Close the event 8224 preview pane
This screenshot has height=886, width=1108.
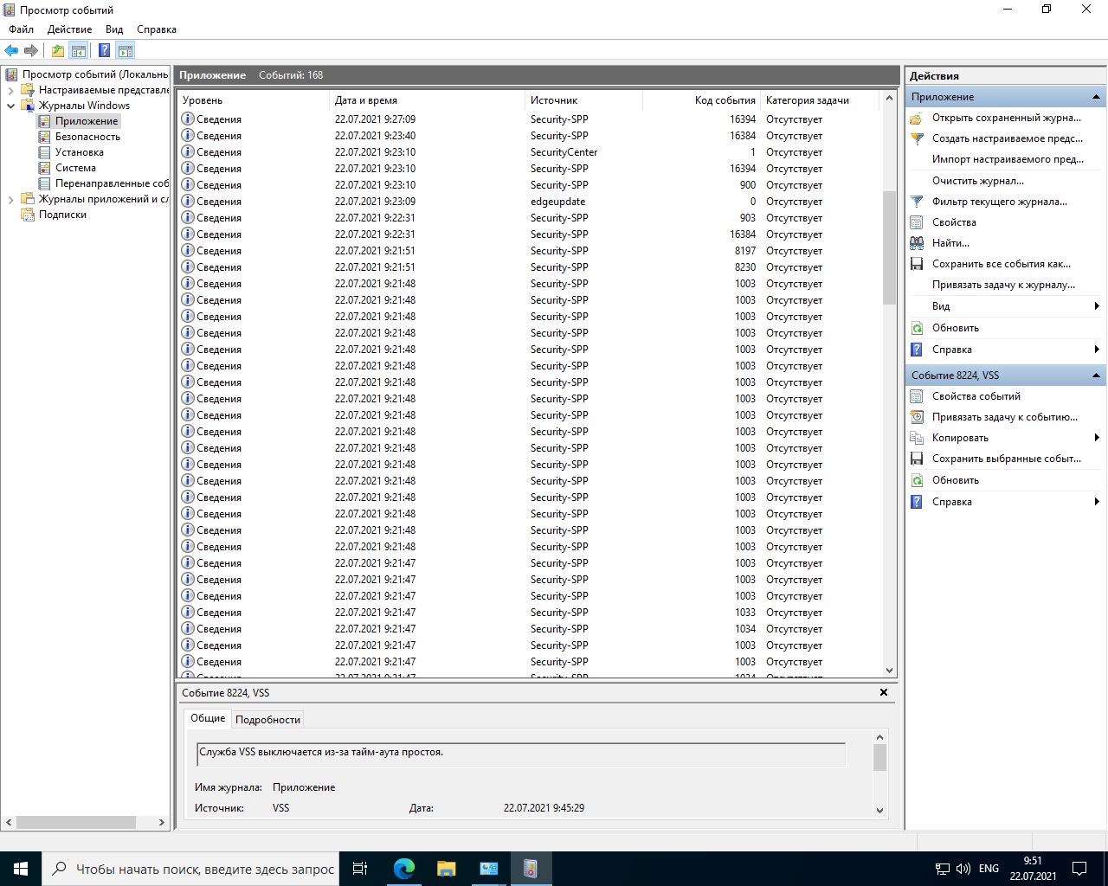click(x=884, y=692)
